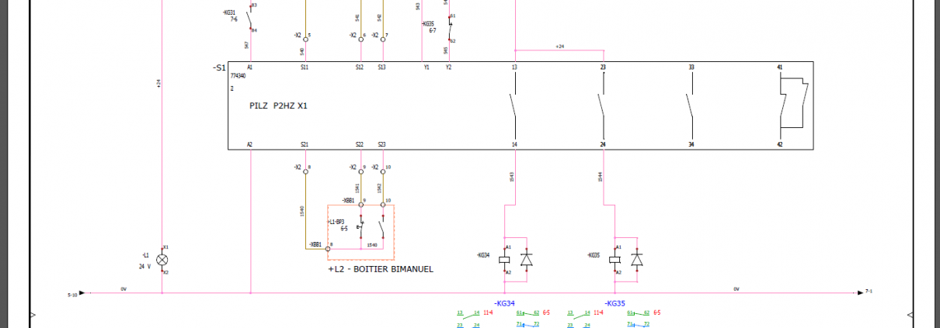Click the L1-BP3 pushbutton symbol
Screen dimensions: 940x328
[360, 226]
